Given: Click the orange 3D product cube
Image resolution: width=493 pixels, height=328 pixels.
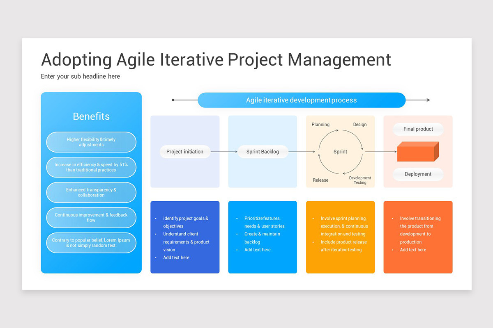Looking at the screenshot, I should (417, 151).
